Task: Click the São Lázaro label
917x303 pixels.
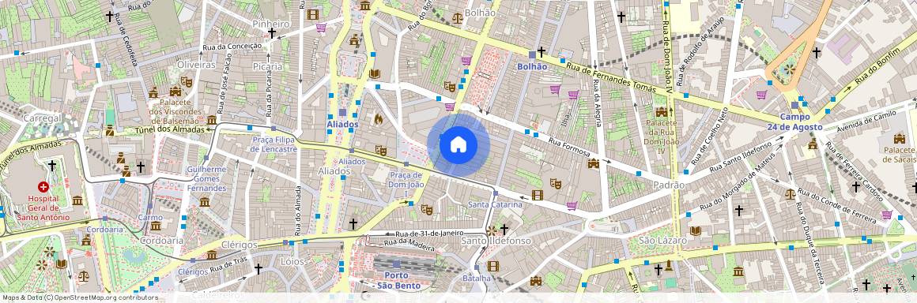Action: point(662,241)
